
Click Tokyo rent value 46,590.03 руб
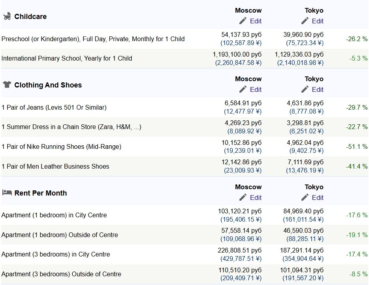coord(303,230)
